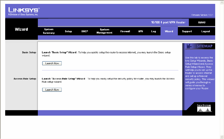This screenshot has height=139, width=224.
Task: Go to System Management tab
Action: 104,31
